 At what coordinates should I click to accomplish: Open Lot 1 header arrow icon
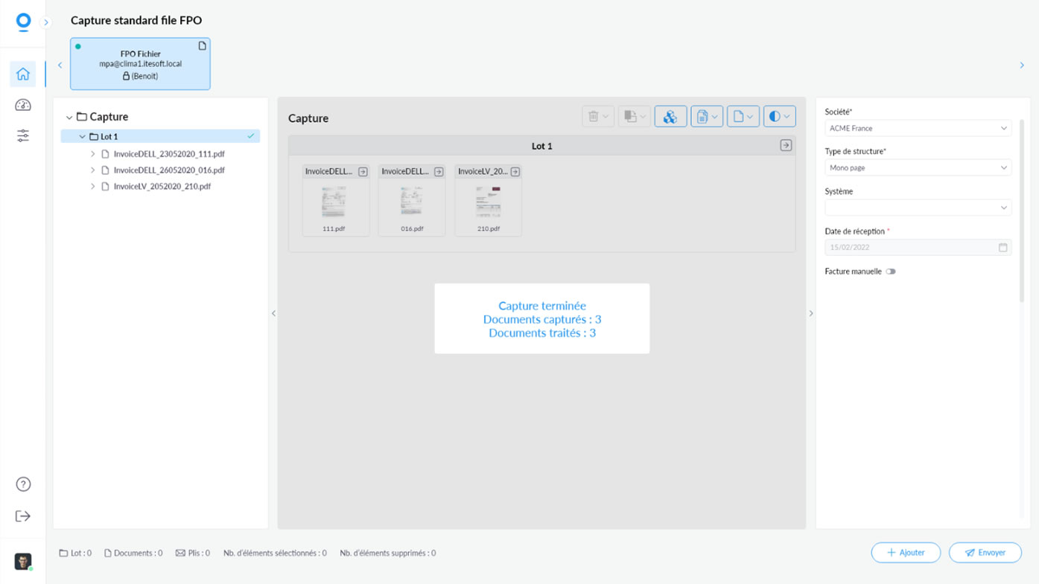point(786,146)
